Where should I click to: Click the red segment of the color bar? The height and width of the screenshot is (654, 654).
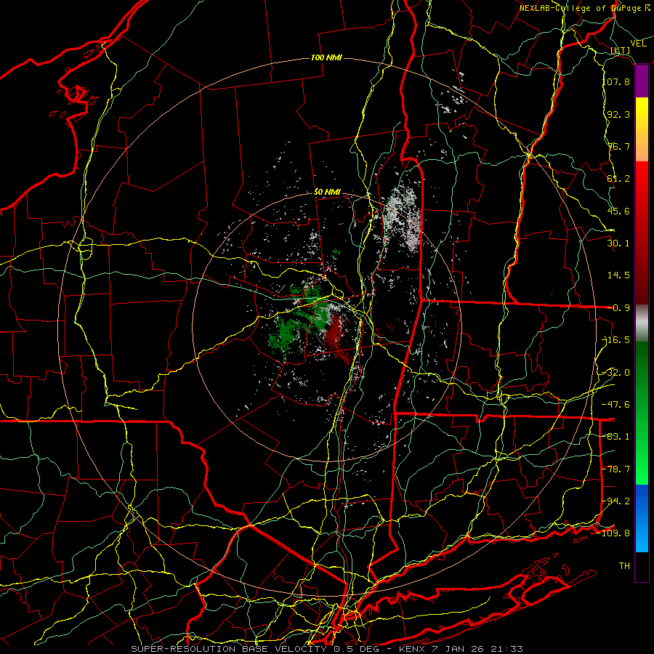coord(642,233)
